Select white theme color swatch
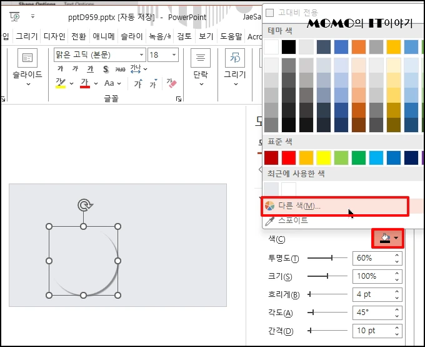The height and width of the screenshot is (347, 425). click(271, 47)
